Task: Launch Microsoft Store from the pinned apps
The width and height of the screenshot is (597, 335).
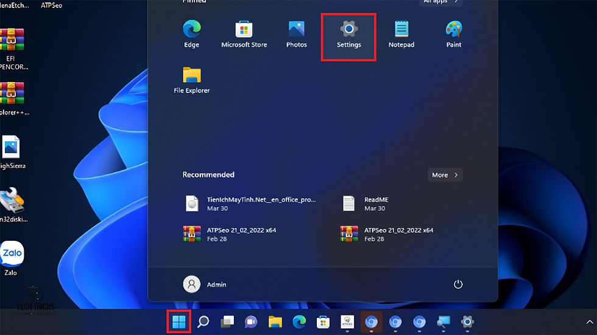Action: [x=244, y=34]
